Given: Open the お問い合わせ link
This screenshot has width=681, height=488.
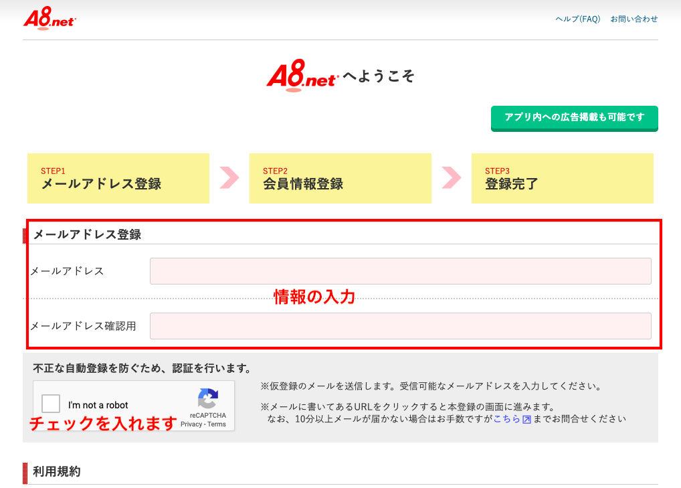Looking at the screenshot, I should (634, 19).
